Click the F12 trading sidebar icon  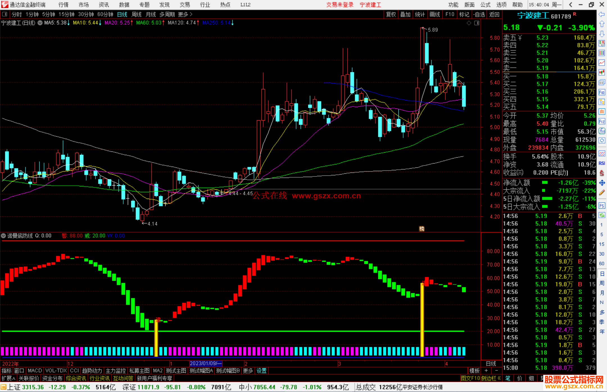pyautogui.click(x=602, y=121)
